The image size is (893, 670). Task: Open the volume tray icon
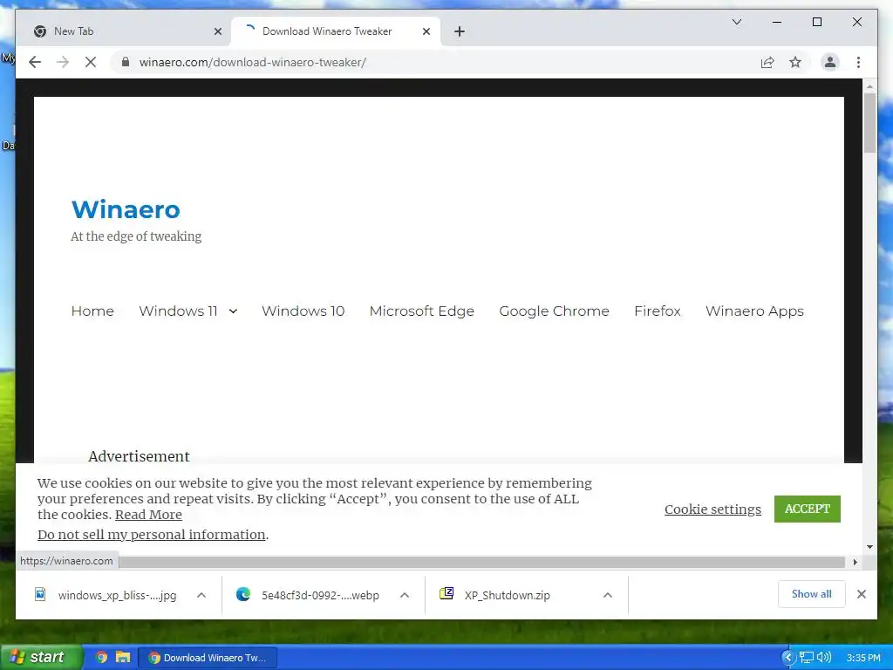(824, 658)
